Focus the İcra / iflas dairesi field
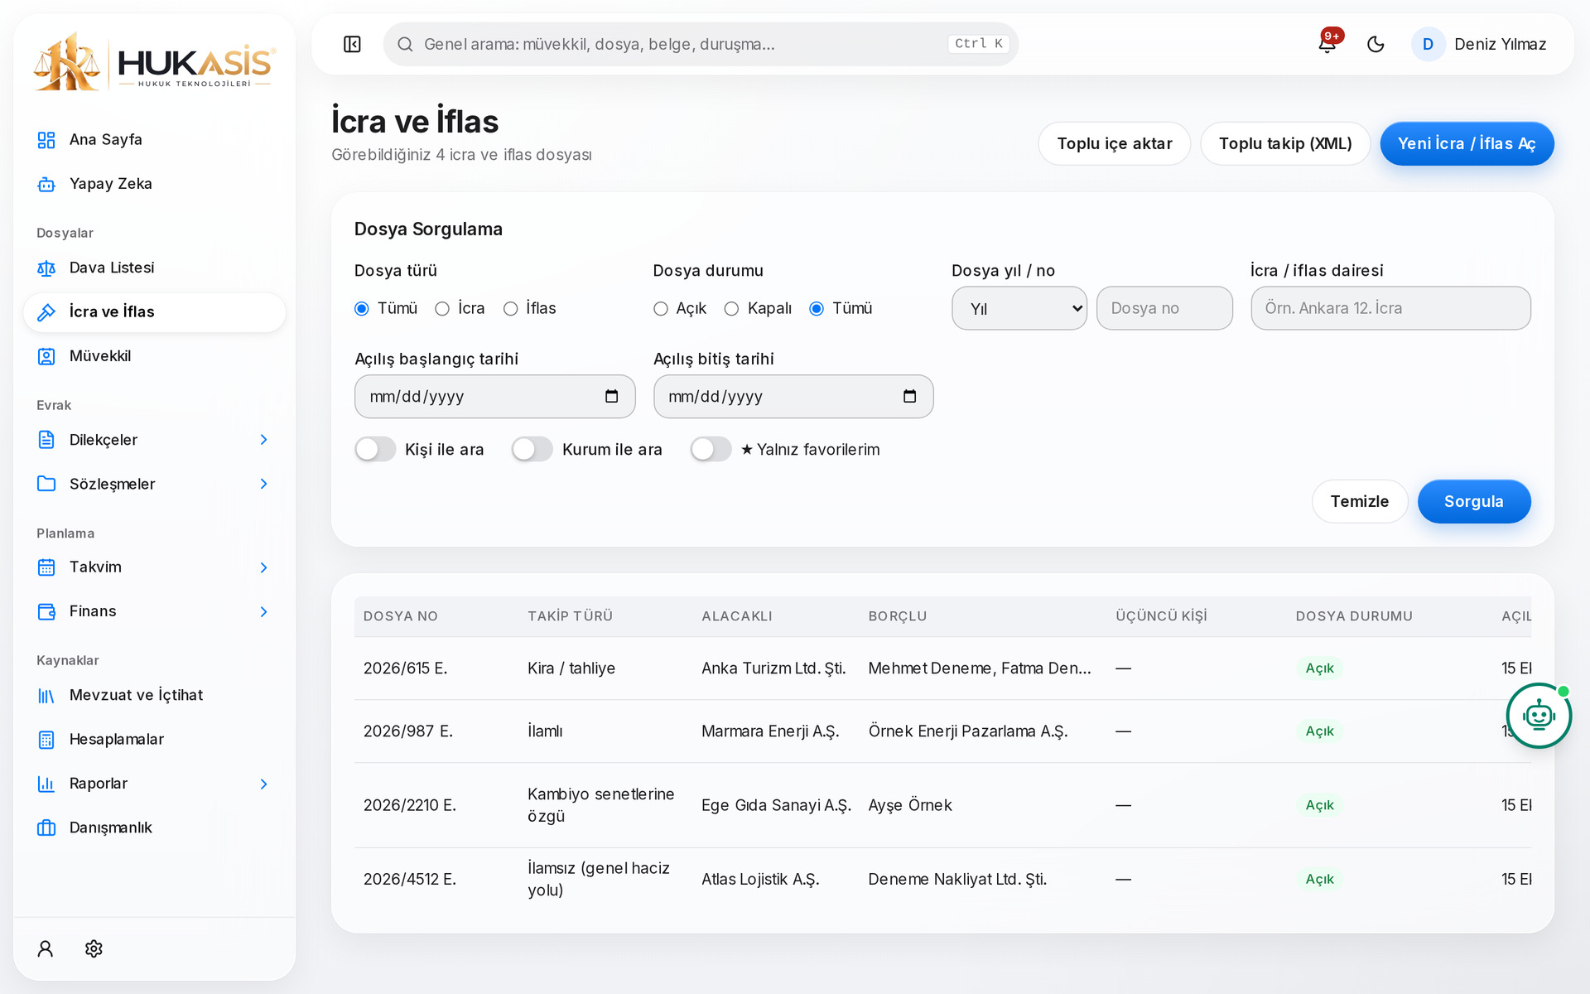This screenshot has width=1590, height=994. (x=1390, y=308)
